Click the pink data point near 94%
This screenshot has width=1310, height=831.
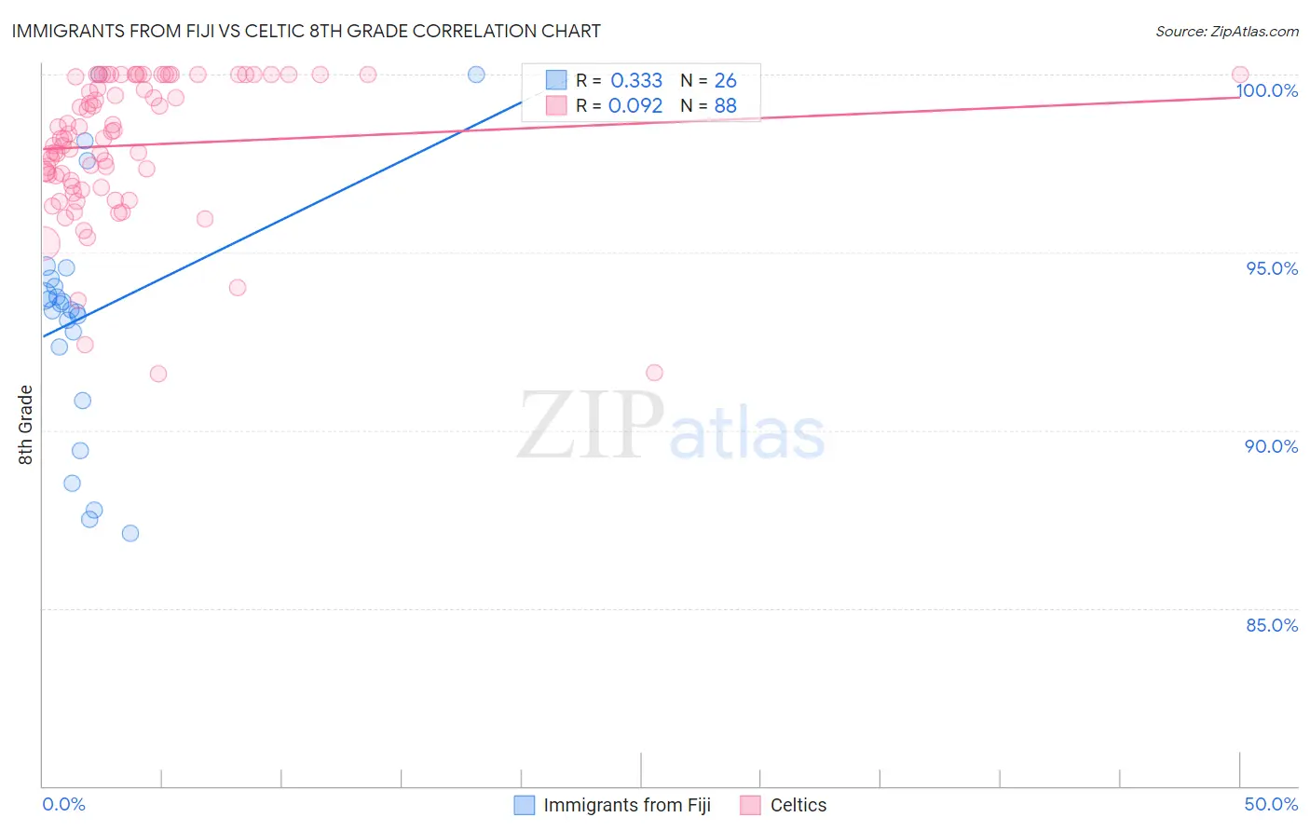click(238, 288)
